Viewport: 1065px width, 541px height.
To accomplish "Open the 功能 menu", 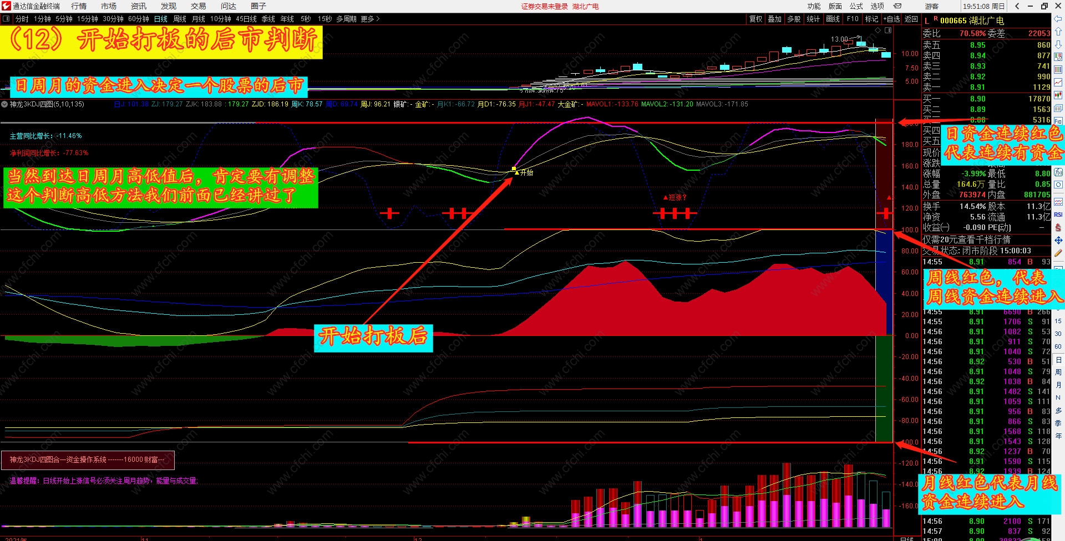I will click(x=814, y=6).
